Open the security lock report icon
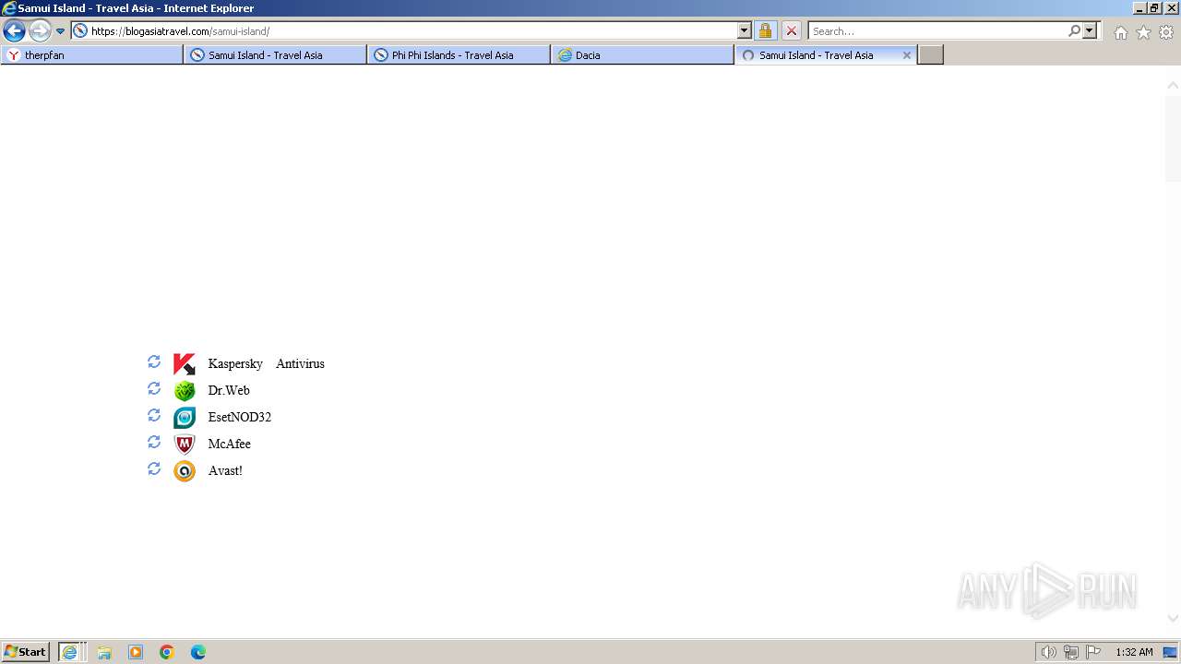The height and width of the screenshot is (664, 1181). coord(765,30)
